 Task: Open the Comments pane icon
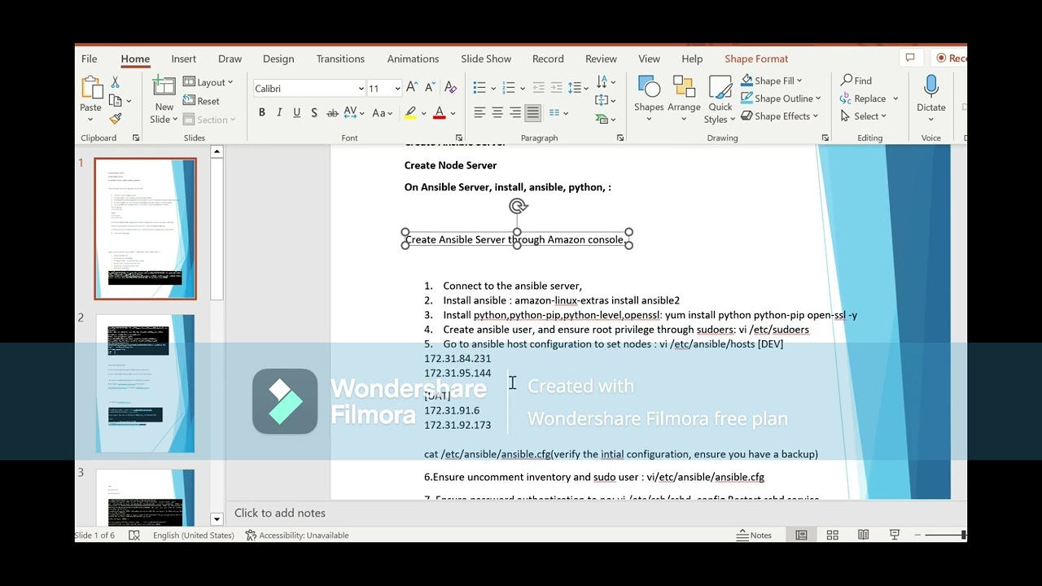click(x=910, y=58)
